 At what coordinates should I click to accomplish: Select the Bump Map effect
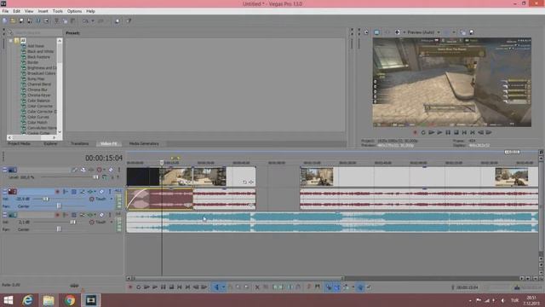coord(36,78)
